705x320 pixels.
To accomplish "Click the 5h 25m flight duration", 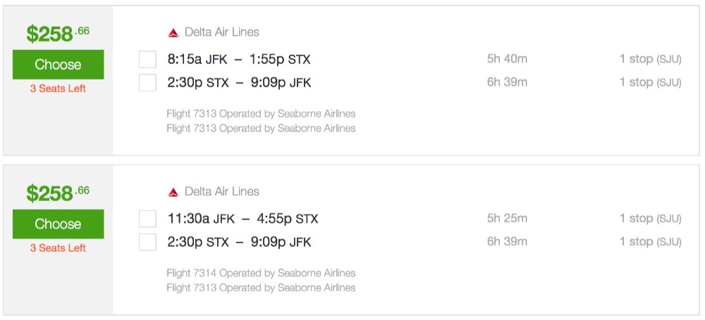I will point(507,219).
